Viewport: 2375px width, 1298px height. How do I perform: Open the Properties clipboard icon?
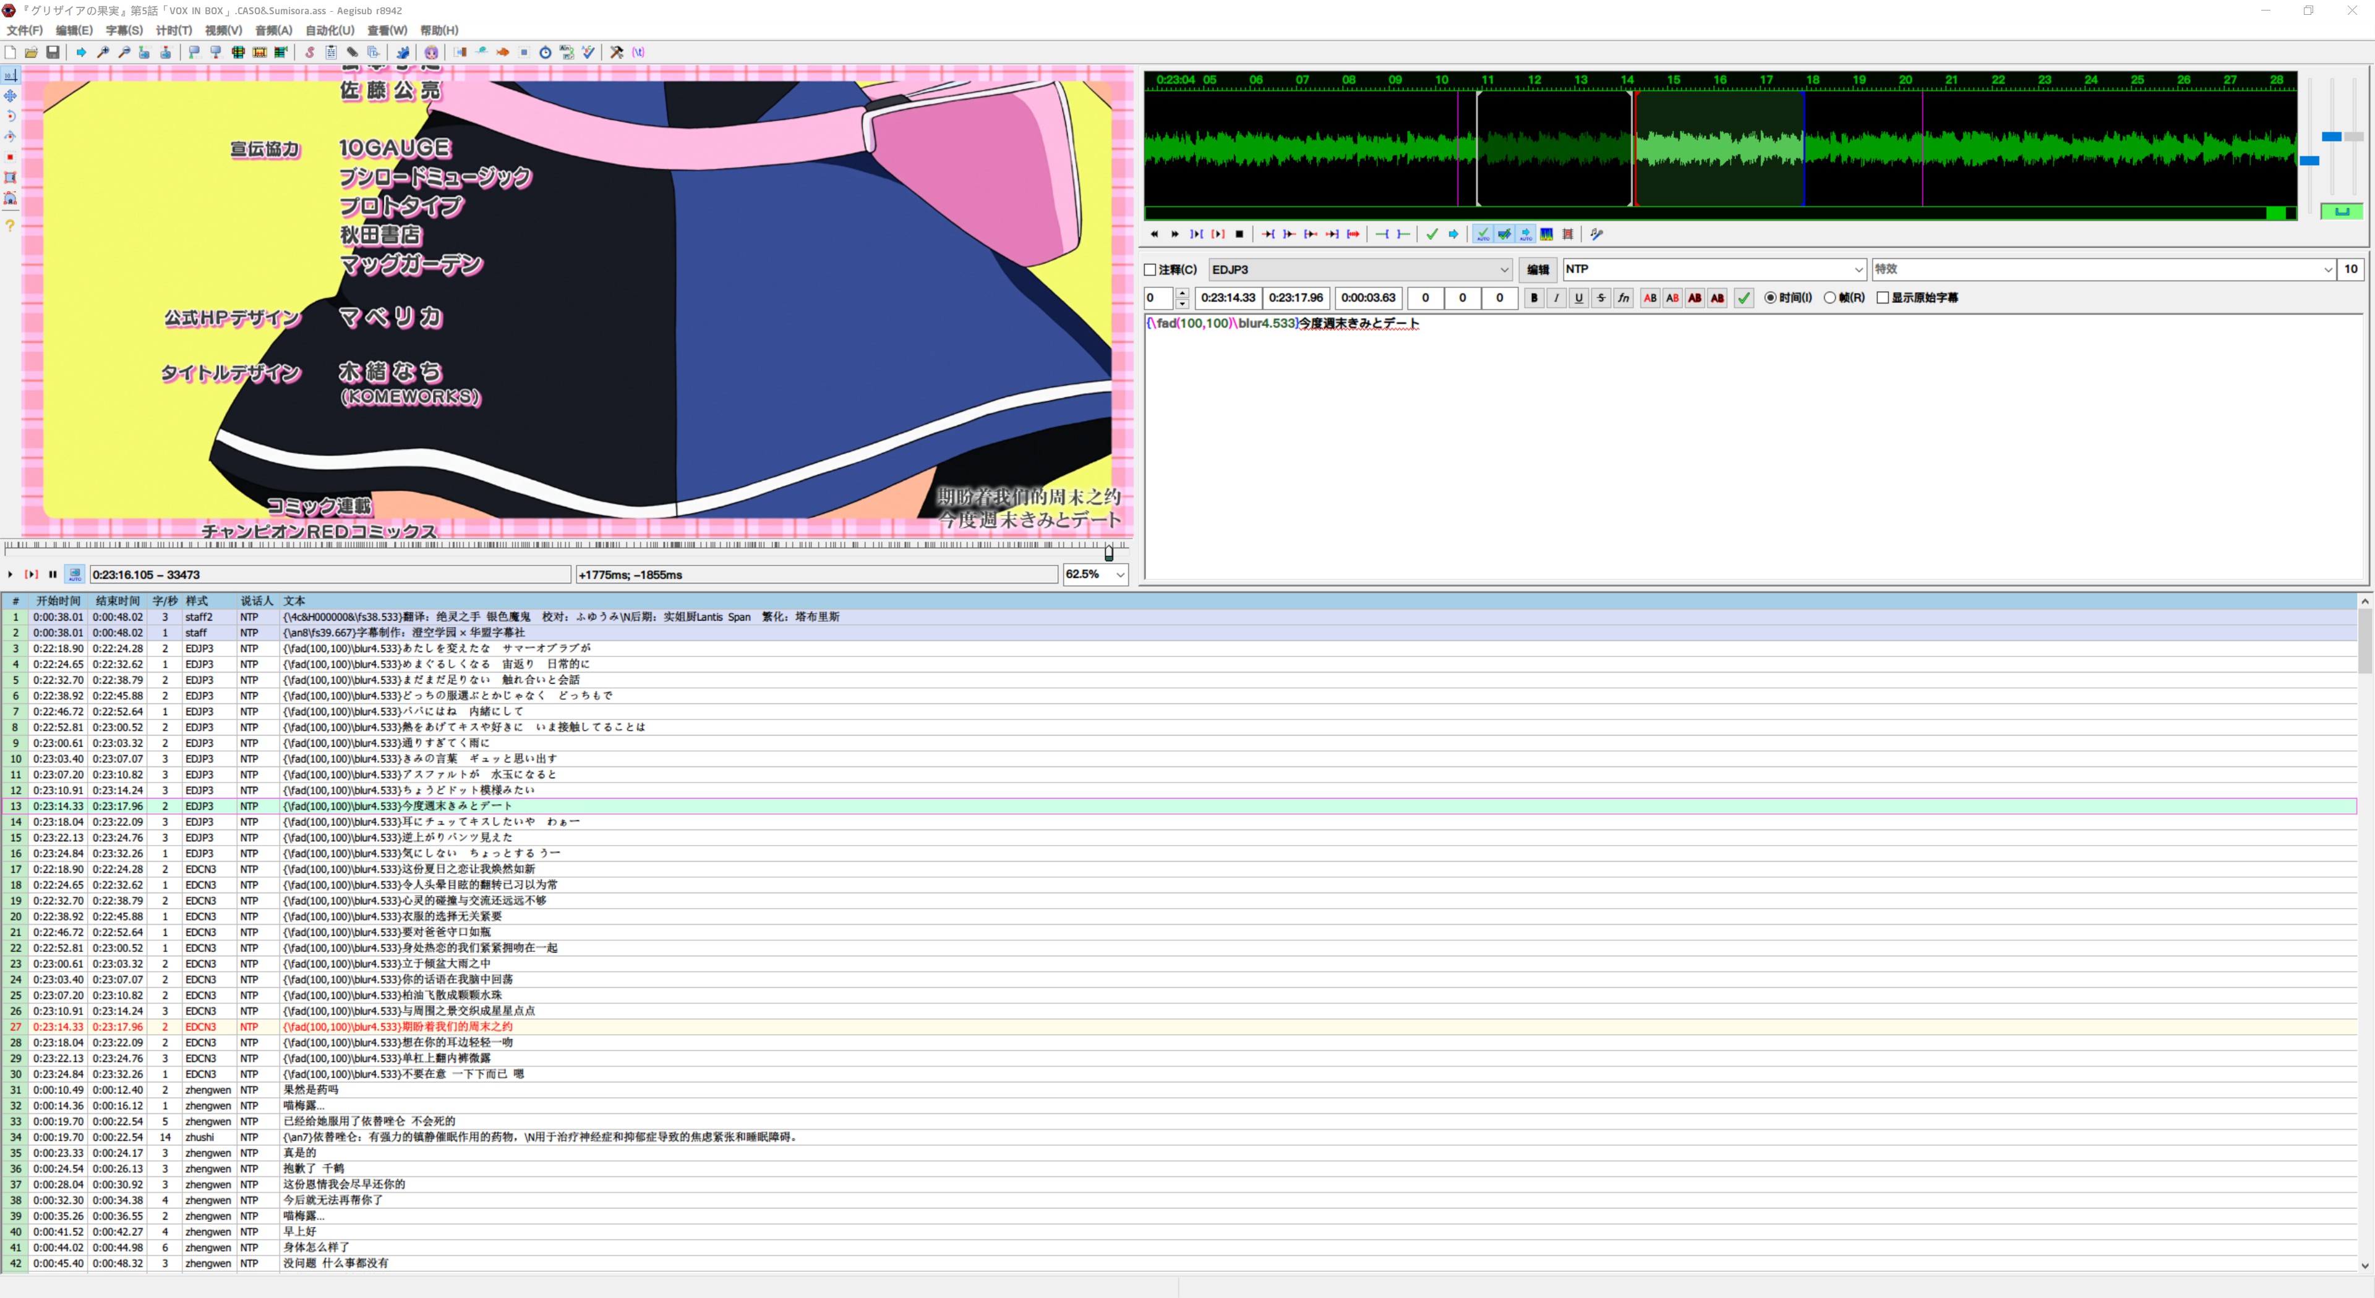(331, 53)
